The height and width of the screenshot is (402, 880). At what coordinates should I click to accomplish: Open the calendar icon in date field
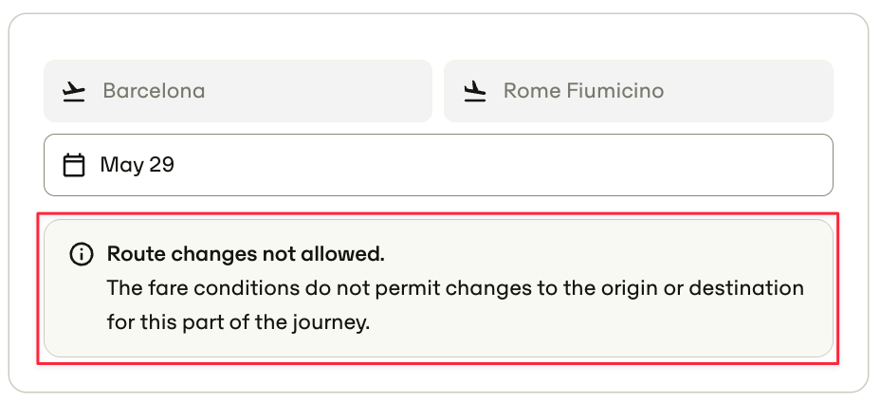pyautogui.click(x=74, y=165)
